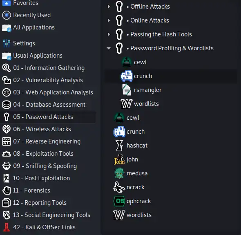Select 13 - Social Engineering Tools

click(x=48, y=215)
